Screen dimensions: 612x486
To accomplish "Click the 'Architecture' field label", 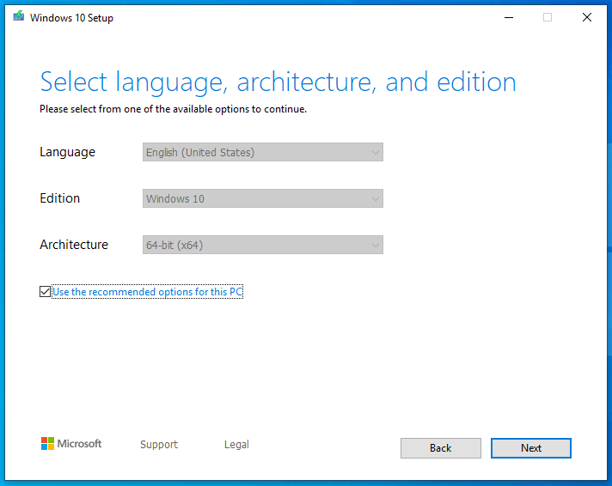I will click(74, 245).
